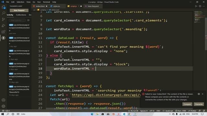The image size is (207, 116).
Task: Open notification settings gear icon
Action: coord(199,94)
